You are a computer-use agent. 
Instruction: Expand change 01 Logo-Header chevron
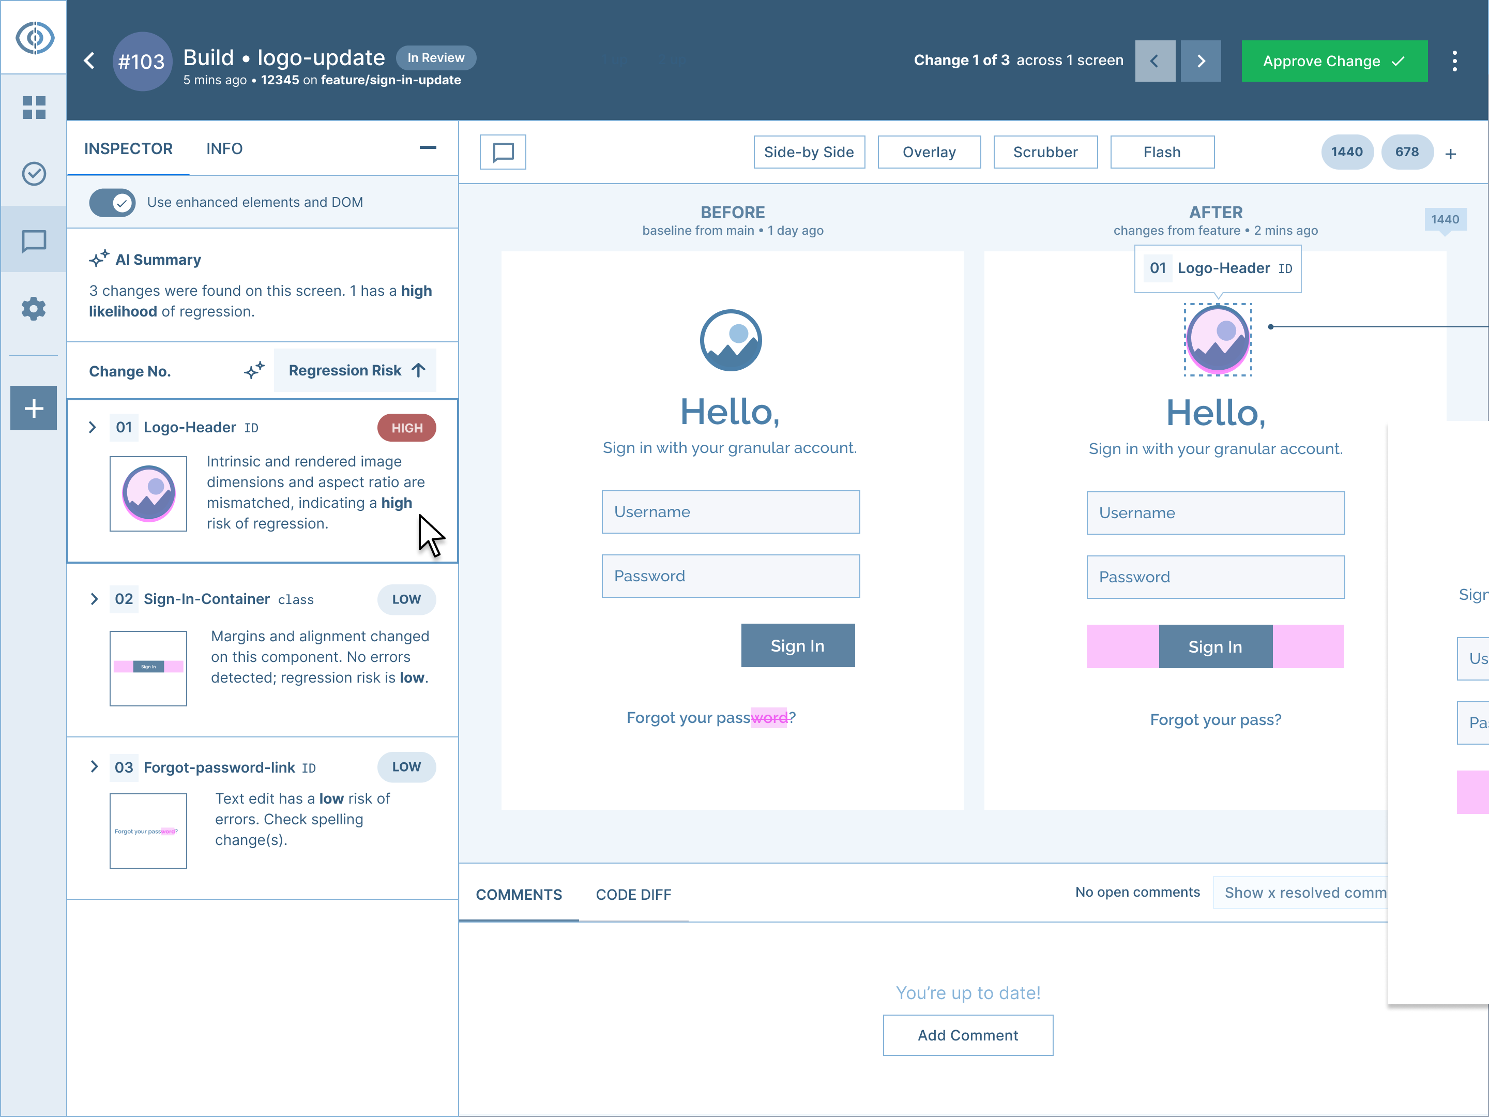[93, 428]
